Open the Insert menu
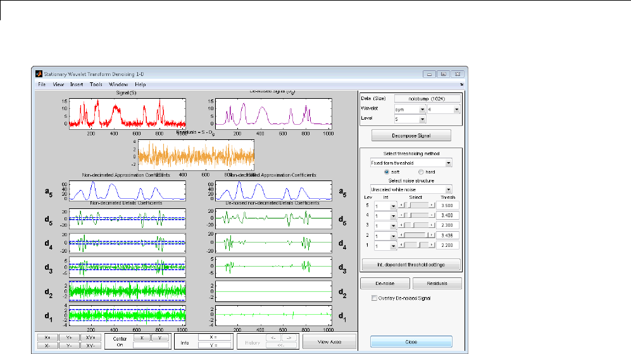The image size is (631, 354). click(x=77, y=84)
